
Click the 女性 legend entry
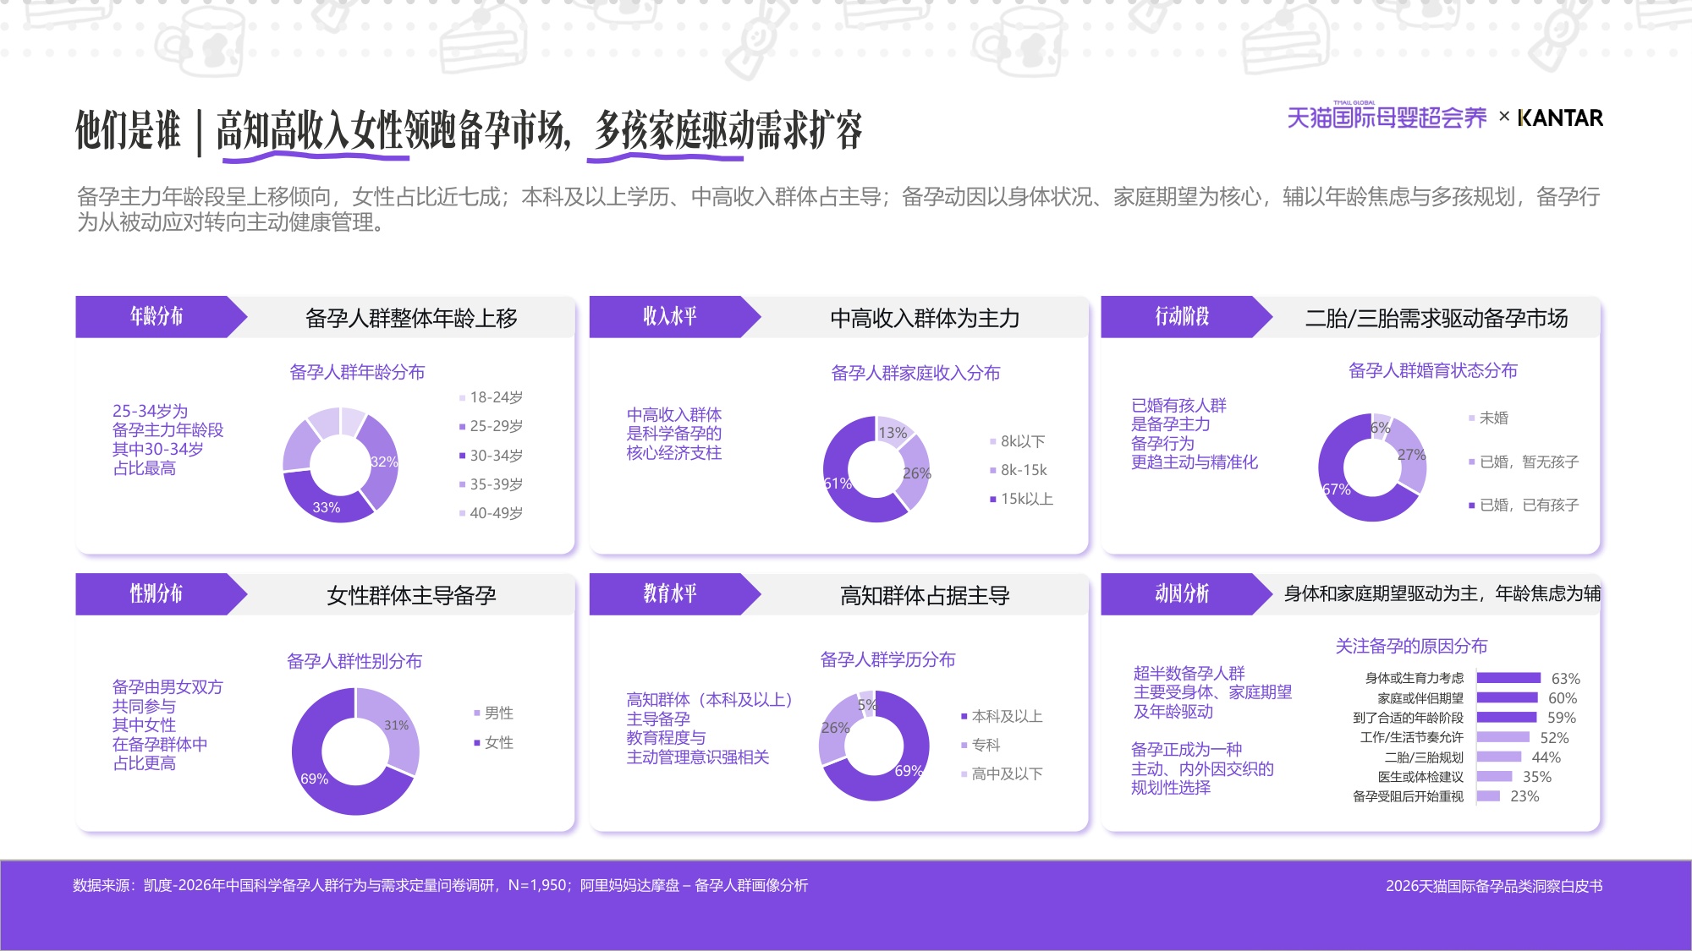(493, 742)
